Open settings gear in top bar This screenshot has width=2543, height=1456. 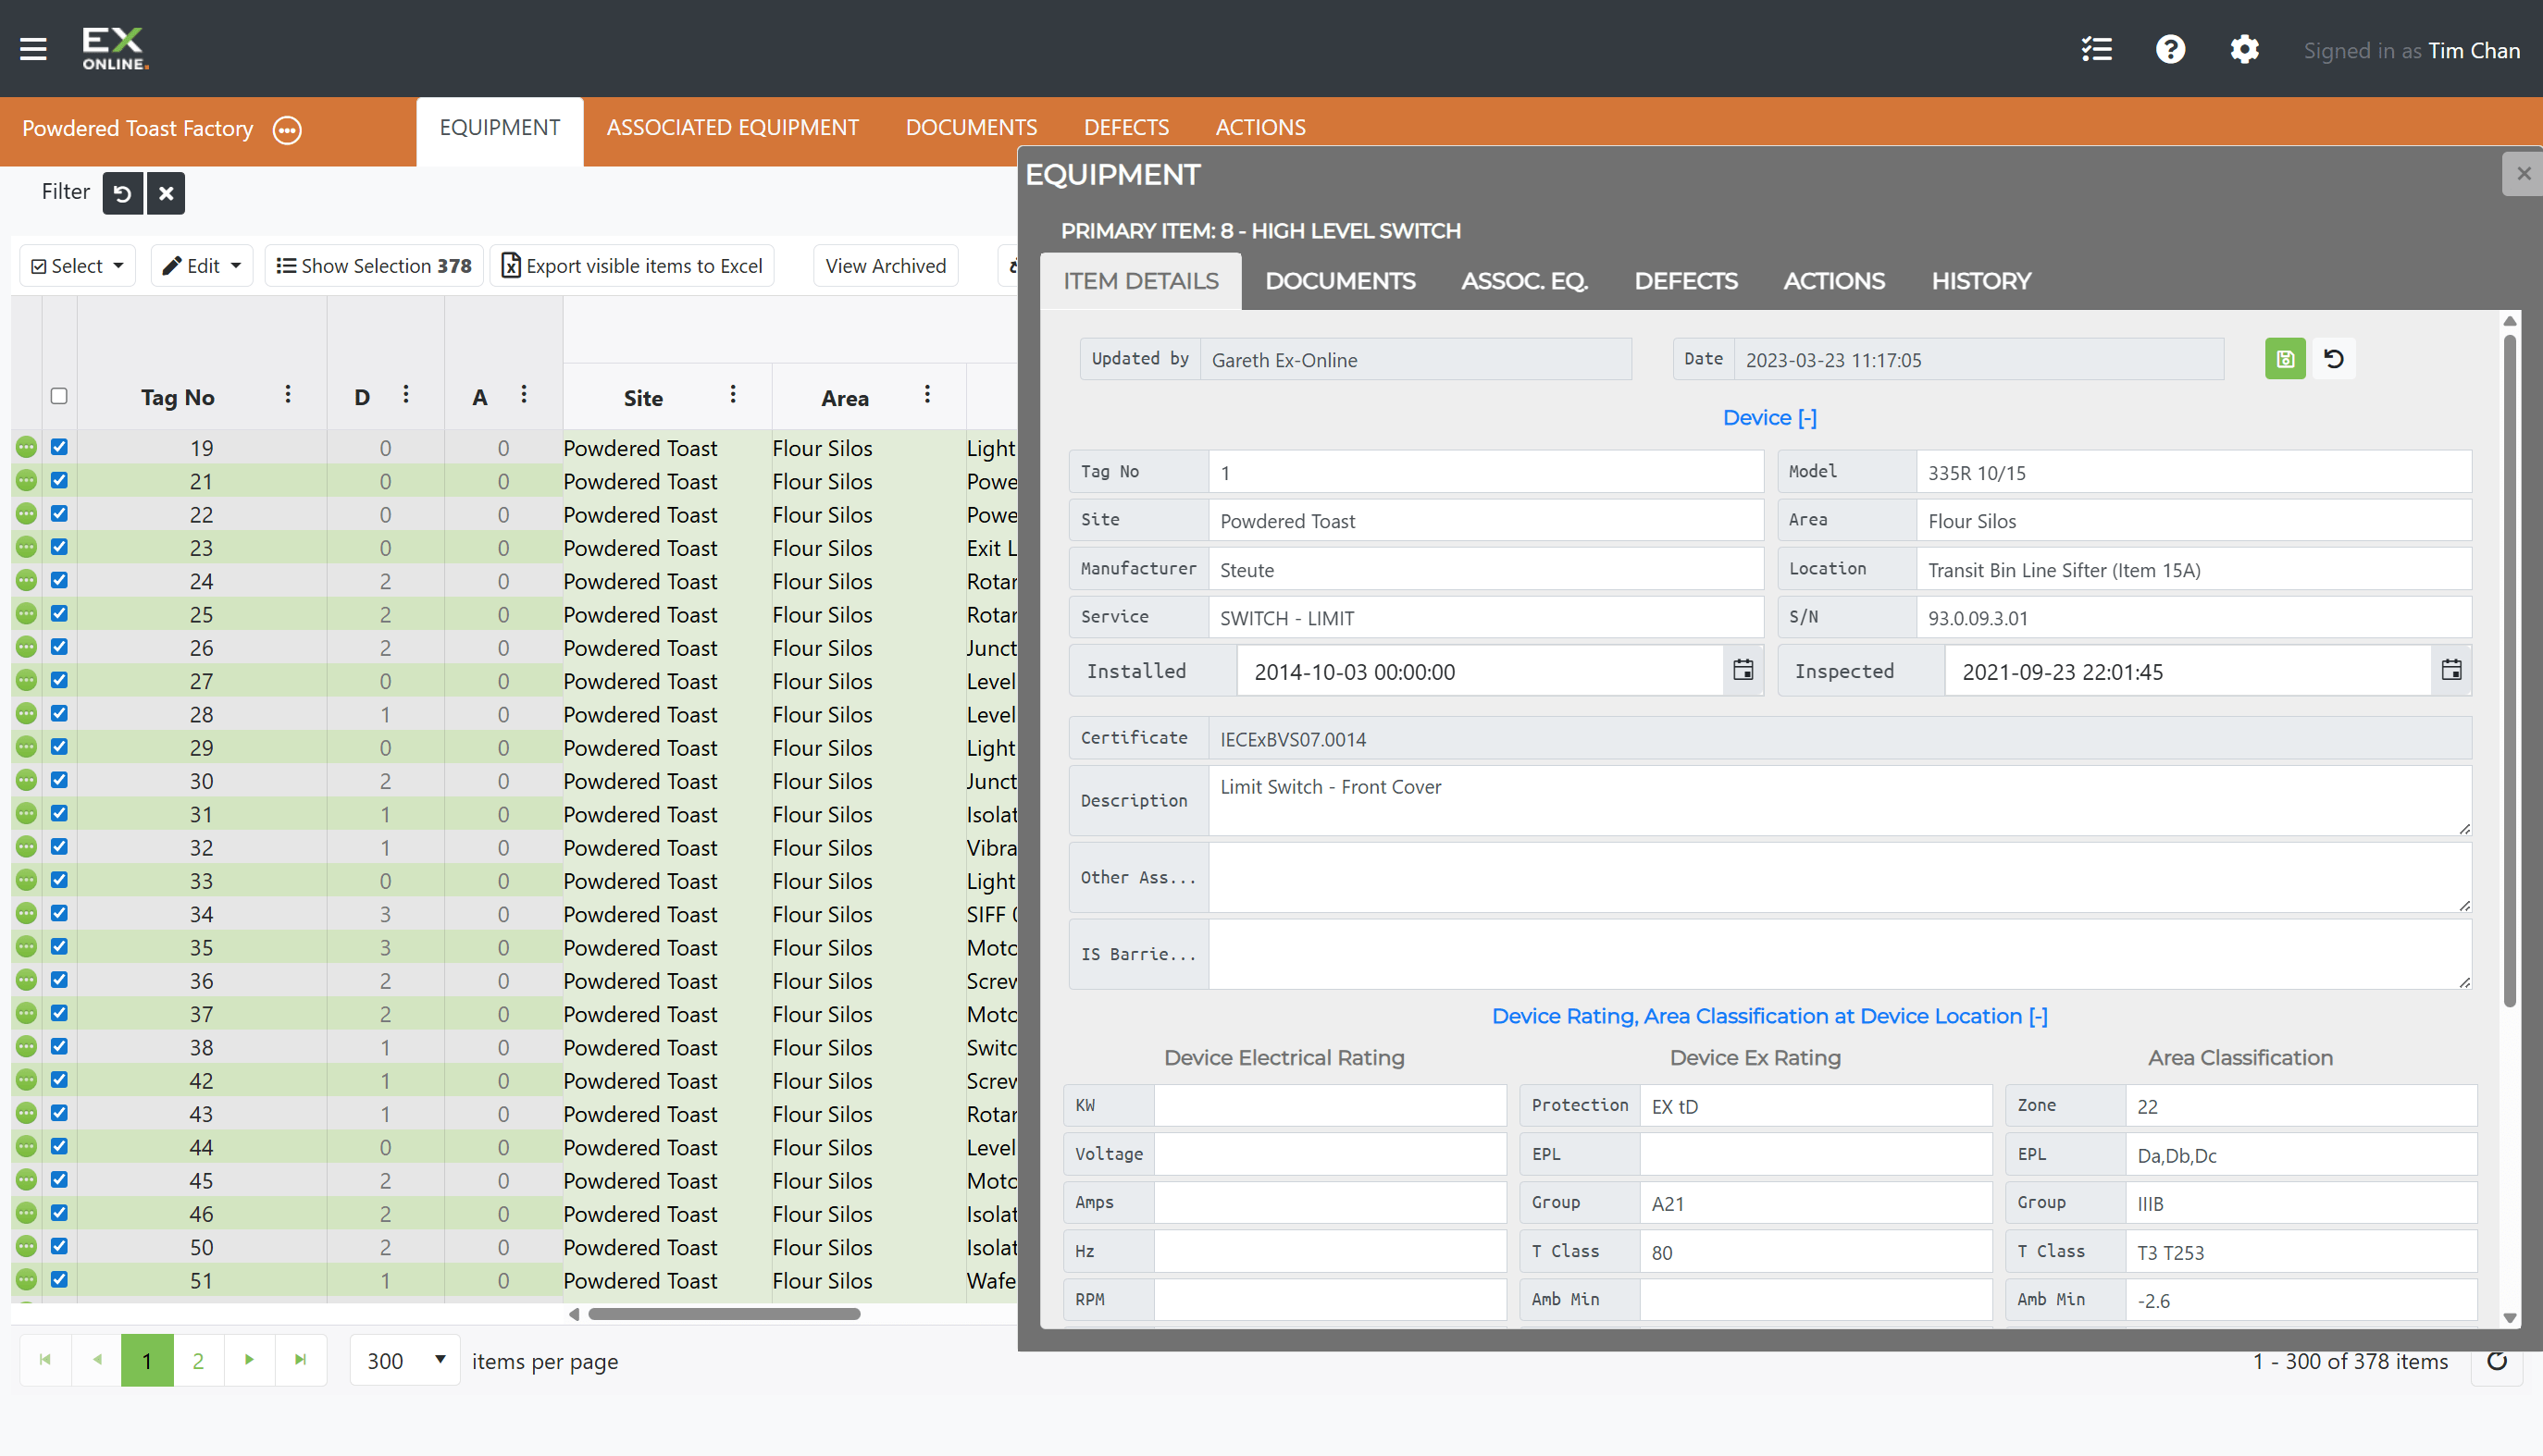(x=2244, y=49)
